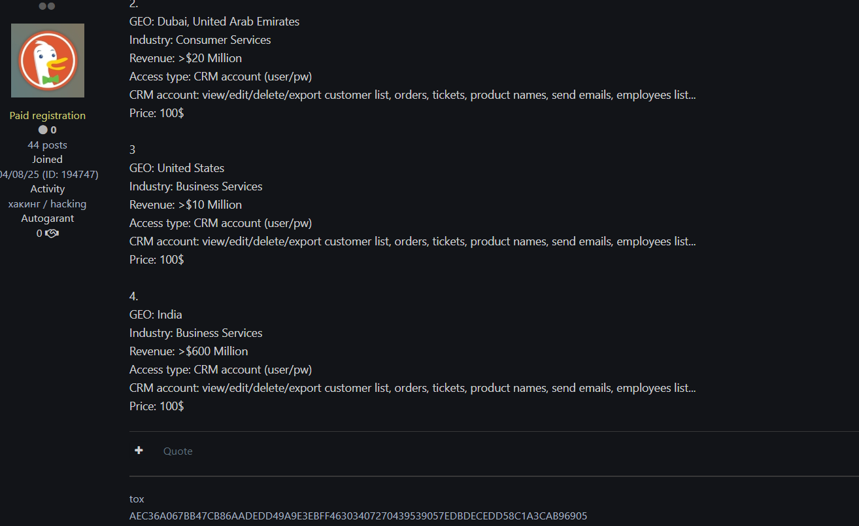The image size is (859, 526).
Task: Click the Revenue >$600 Million line
Action: tap(188, 351)
